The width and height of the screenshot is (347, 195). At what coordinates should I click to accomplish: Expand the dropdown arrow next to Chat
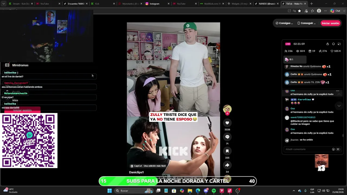click(x=344, y=11)
